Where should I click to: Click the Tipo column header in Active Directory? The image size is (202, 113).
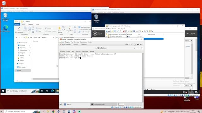coord(139,35)
